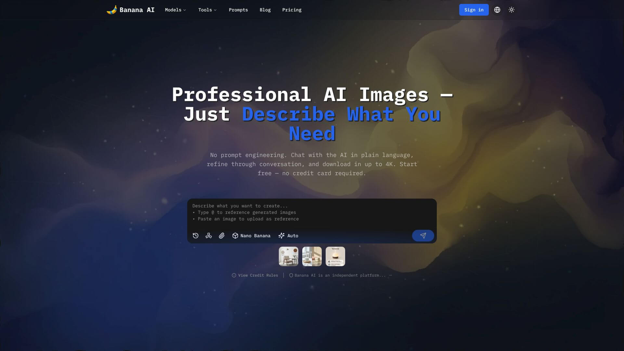Screen dimensions: 624x351
Task: Navigate to Pricing
Action: pyautogui.click(x=292, y=10)
